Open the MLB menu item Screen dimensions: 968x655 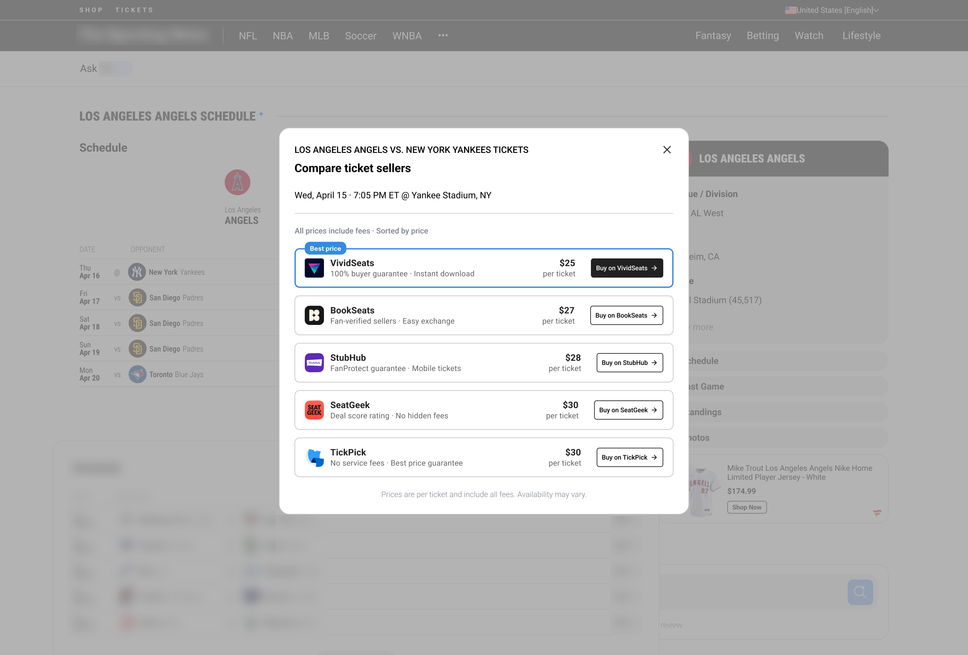point(319,36)
